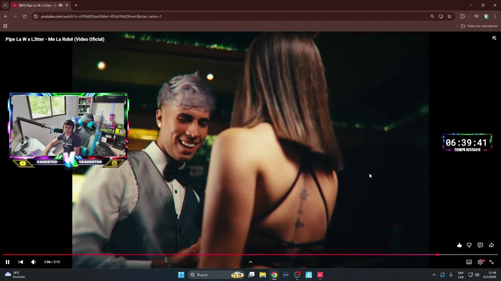This screenshot has width=501, height=281.
Task: Open the Extensions puzzle icon
Action: click(x=462, y=16)
